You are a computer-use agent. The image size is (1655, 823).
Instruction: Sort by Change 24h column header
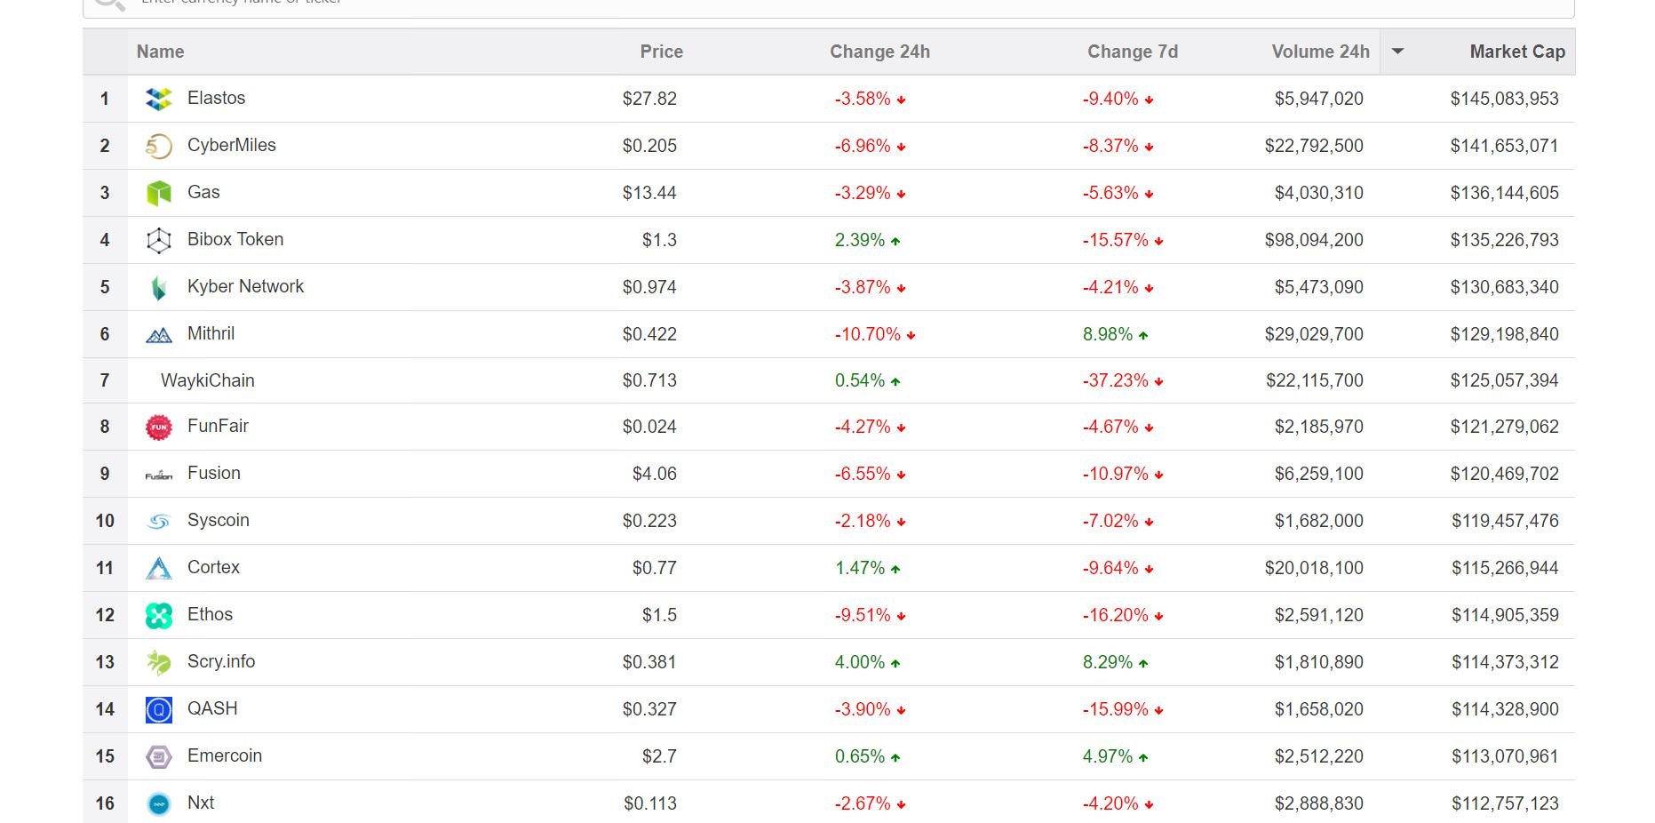879,52
